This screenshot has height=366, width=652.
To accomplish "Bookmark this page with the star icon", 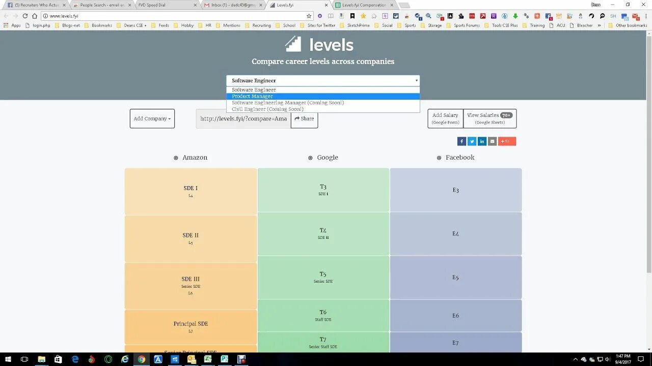I will coord(309,16).
